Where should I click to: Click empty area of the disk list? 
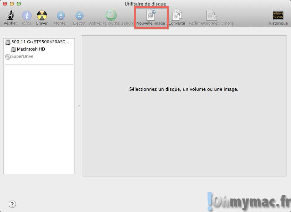[39, 121]
